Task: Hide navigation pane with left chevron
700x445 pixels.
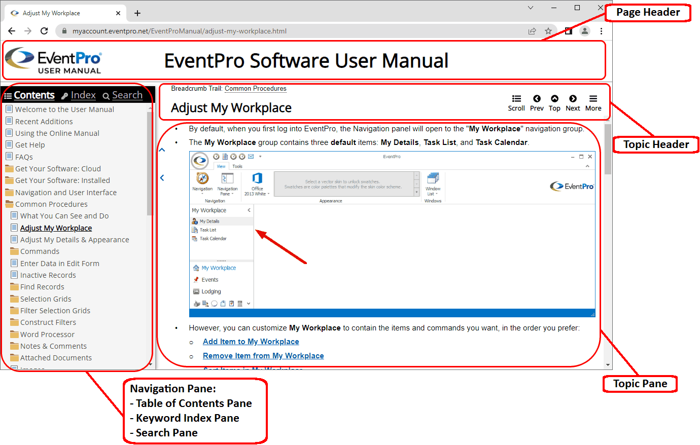Action: point(162,178)
